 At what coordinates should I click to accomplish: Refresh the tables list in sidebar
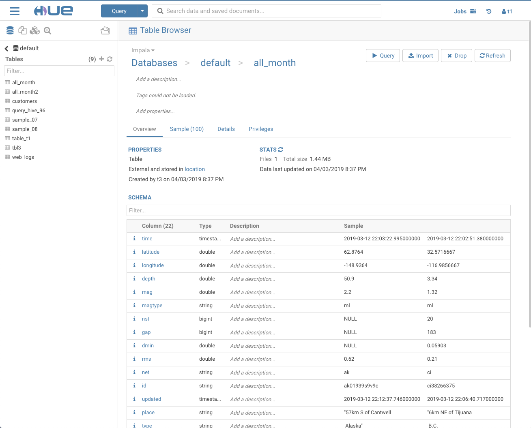point(110,59)
